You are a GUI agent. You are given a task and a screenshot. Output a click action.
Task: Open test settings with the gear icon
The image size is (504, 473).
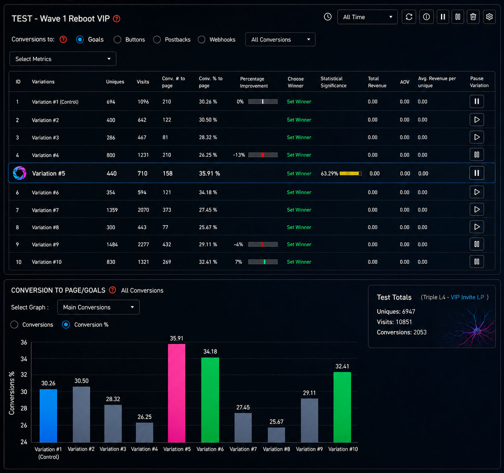click(x=489, y=17)
